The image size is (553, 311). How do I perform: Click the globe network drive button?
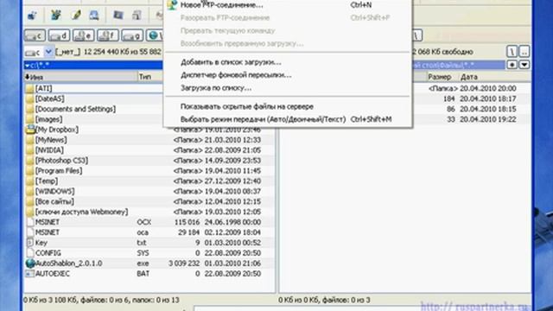coord(156,35)
